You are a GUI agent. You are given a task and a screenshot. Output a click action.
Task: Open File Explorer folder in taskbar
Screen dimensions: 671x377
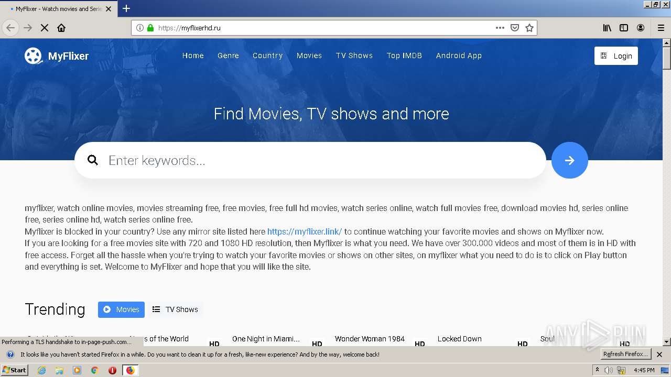click(59, 370)
